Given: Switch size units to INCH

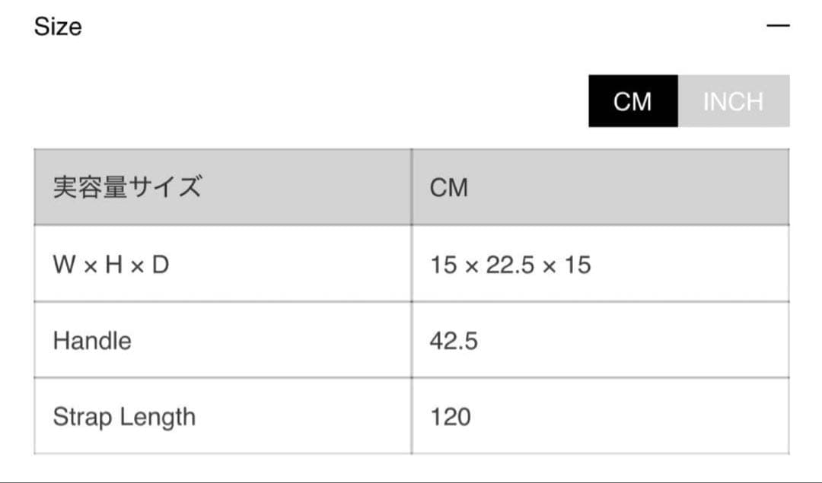Looking at the screenshot, I should click(733, 101).
